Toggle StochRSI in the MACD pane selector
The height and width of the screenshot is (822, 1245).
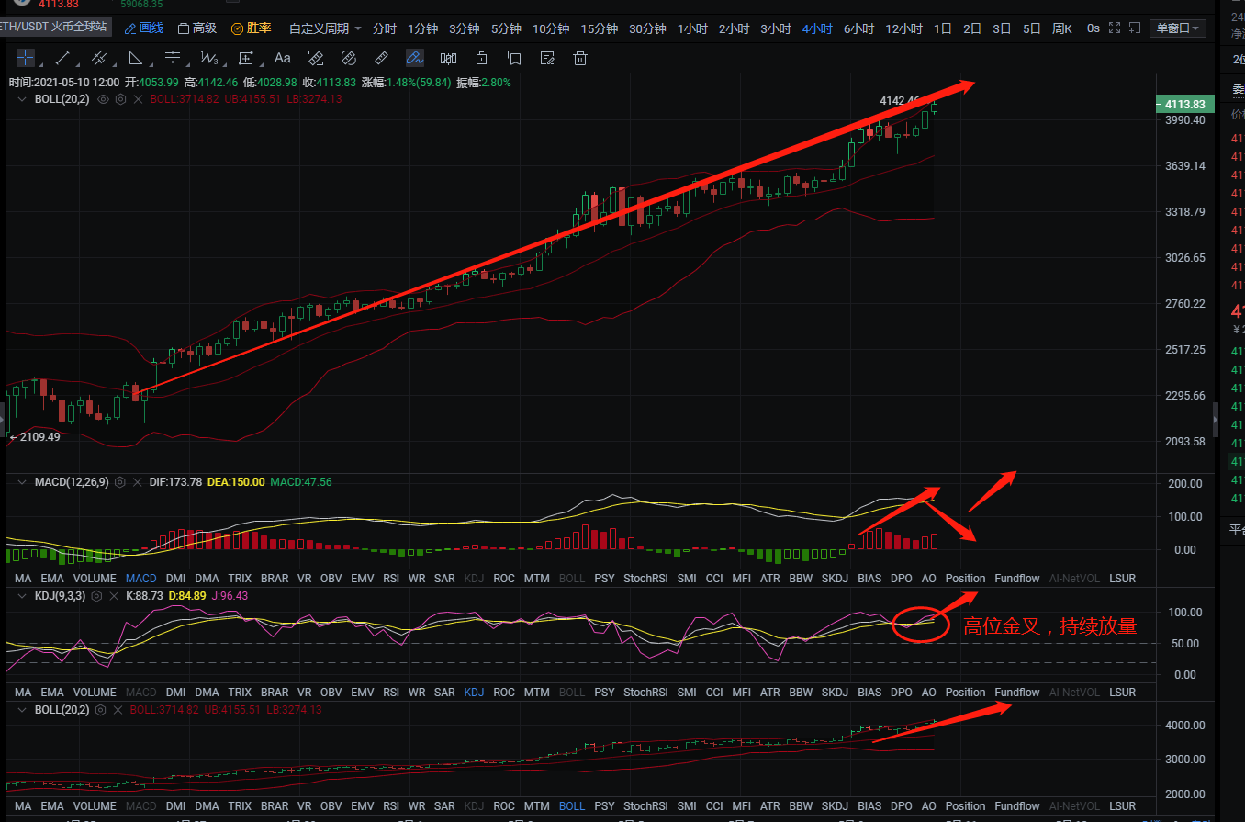click(645, 579)
